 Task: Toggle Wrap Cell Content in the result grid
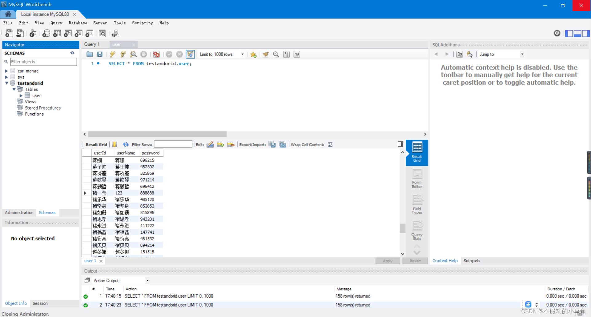(x=330, y=144)
